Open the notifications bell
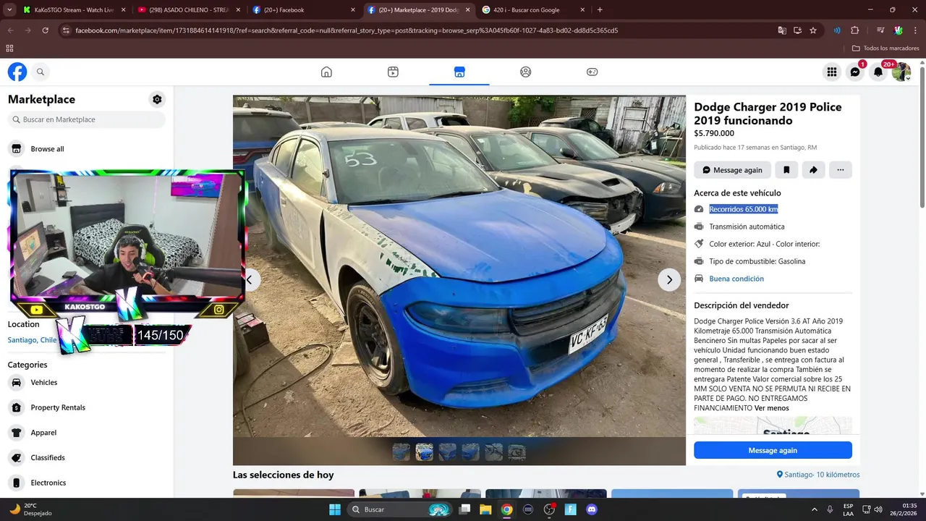The image size is (926, 521). point(878,72)
